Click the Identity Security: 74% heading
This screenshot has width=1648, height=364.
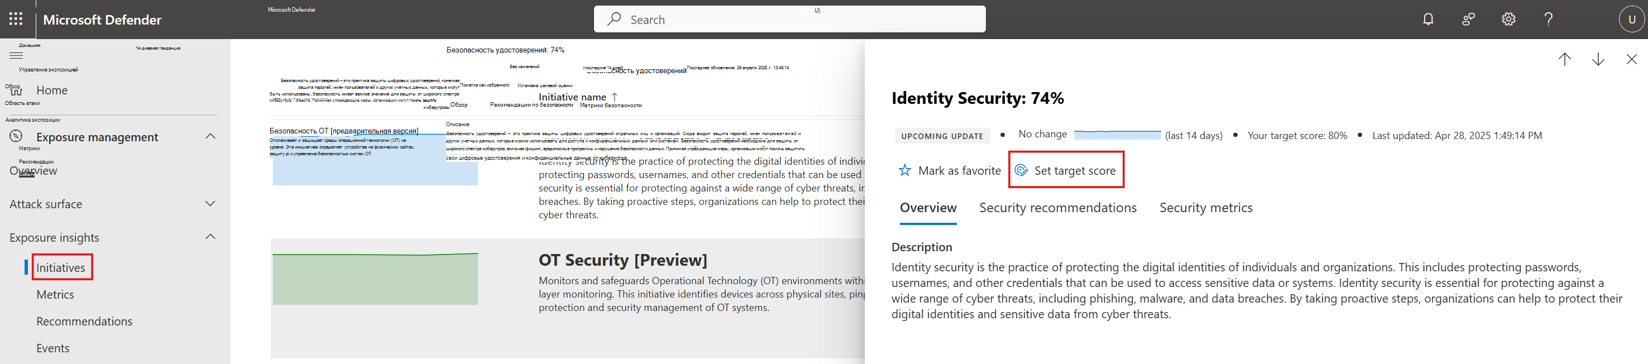pyautogui.click(x=978, y=98)
